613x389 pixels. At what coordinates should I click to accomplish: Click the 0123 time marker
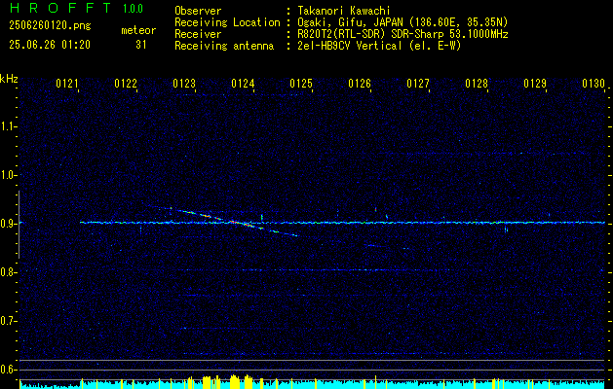pyautogui.click(x=184, y=84)
